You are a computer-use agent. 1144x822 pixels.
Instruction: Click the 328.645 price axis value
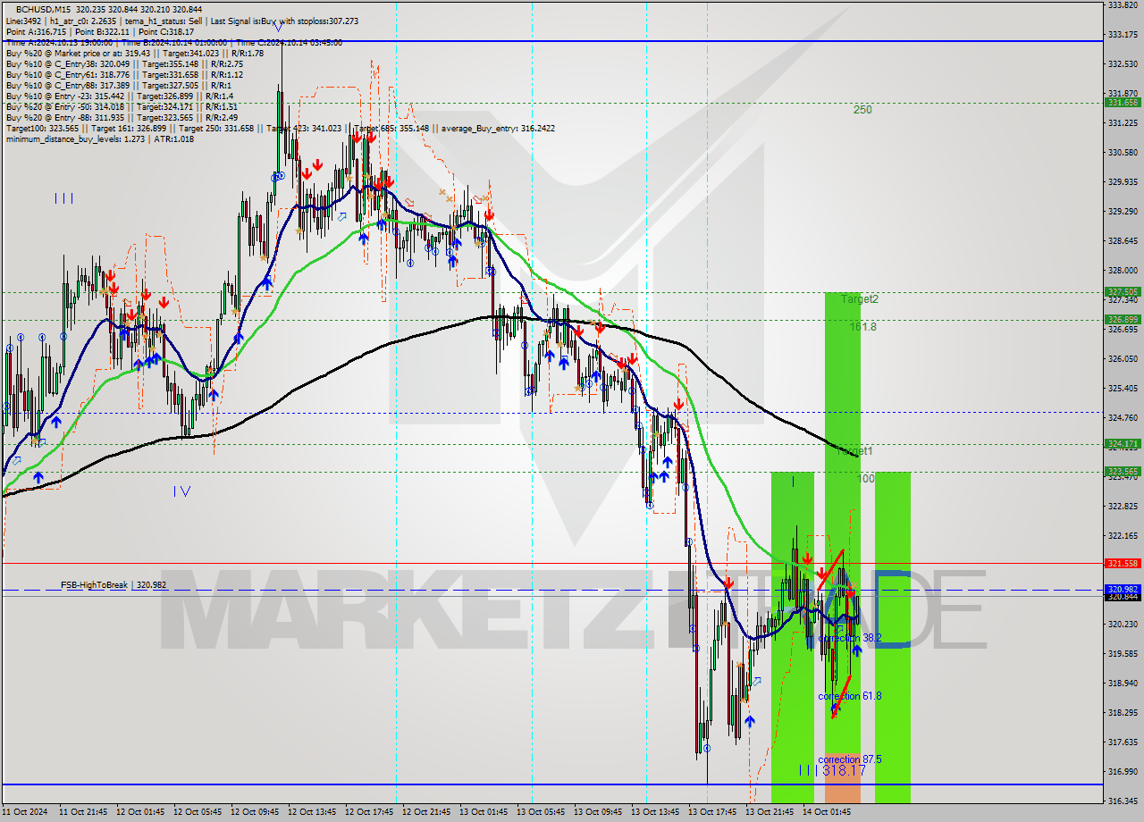1123,241
